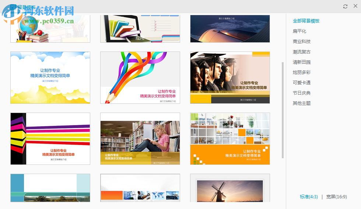The width and height of the screenshot is (361, 209).
Task: Select the orange mosaic interior template
Action: (230, 139)
